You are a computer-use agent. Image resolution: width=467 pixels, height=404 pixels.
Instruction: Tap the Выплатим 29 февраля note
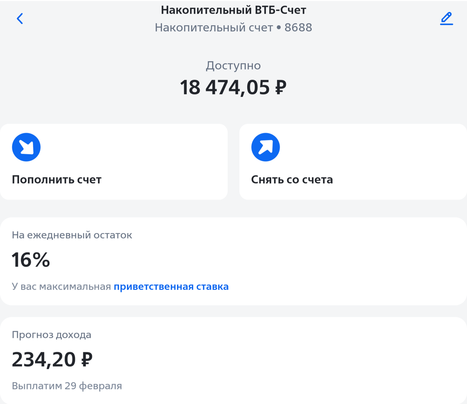pos(67,386)
